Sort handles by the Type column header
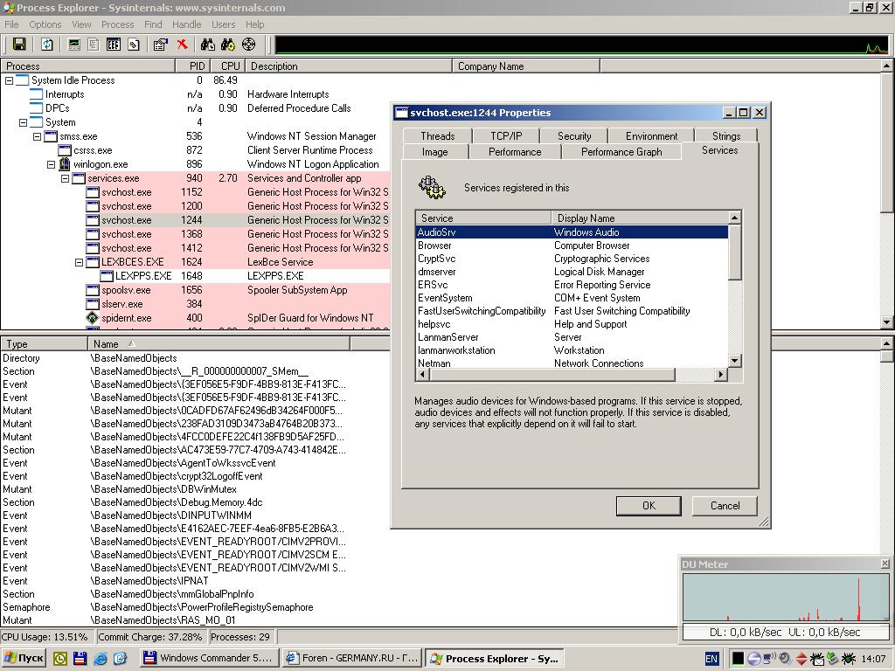 pyautogui.click(x=44, y=344)
